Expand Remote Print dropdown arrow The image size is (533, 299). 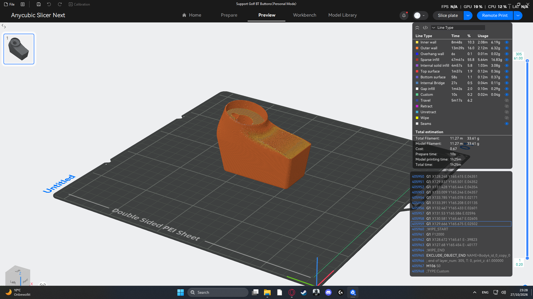[x=518, y=16]
